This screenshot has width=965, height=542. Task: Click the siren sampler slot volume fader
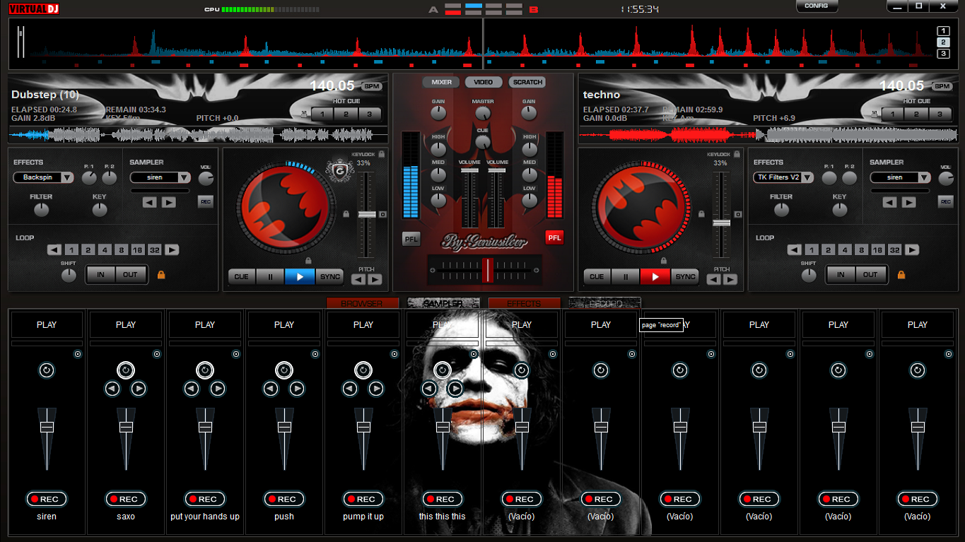tap(47, 427)
